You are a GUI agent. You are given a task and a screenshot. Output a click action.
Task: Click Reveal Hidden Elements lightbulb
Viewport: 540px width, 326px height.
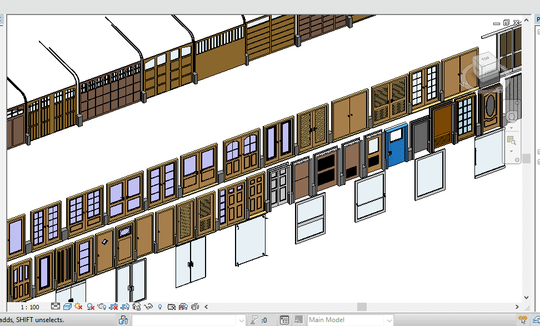tap(160, 307)
